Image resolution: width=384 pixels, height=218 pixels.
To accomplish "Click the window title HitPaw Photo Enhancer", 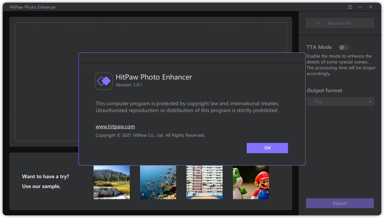I will point(33,7).
